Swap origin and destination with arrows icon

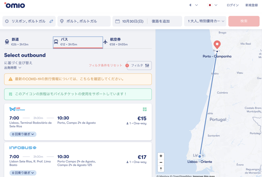click(51, 21)
